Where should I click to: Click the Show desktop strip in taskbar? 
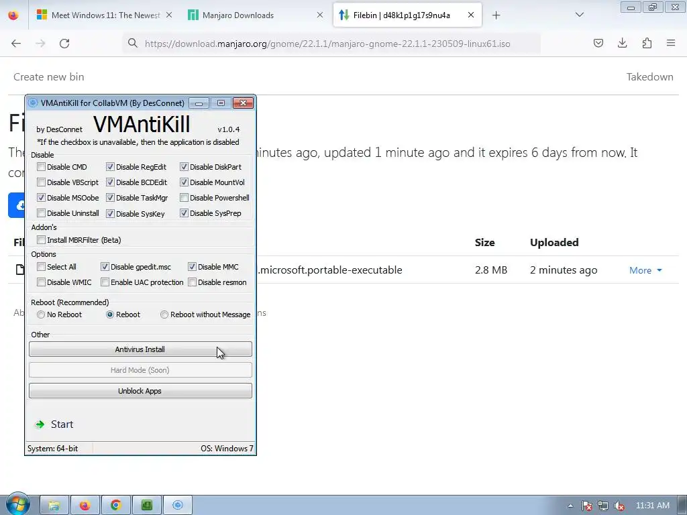(682, 506)
